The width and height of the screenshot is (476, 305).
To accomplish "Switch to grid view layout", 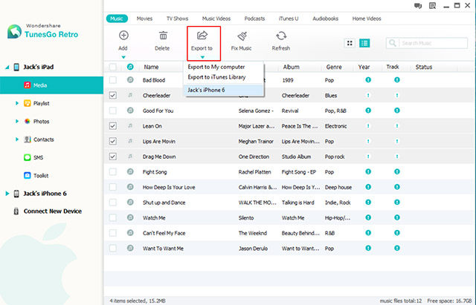I will click(x=350, y=44).
